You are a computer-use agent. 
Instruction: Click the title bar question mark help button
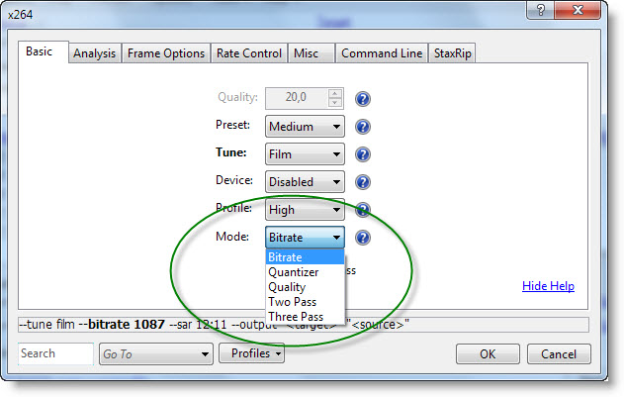(x=540, y=10)
